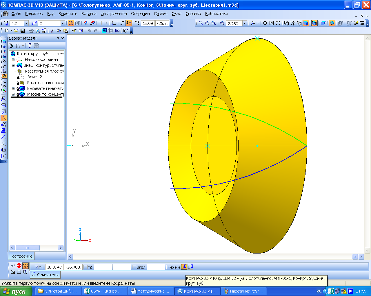Open the zoom scale 2.780 dropdown
This screenshot has width=371, height=296.
[x=244, y=24]
